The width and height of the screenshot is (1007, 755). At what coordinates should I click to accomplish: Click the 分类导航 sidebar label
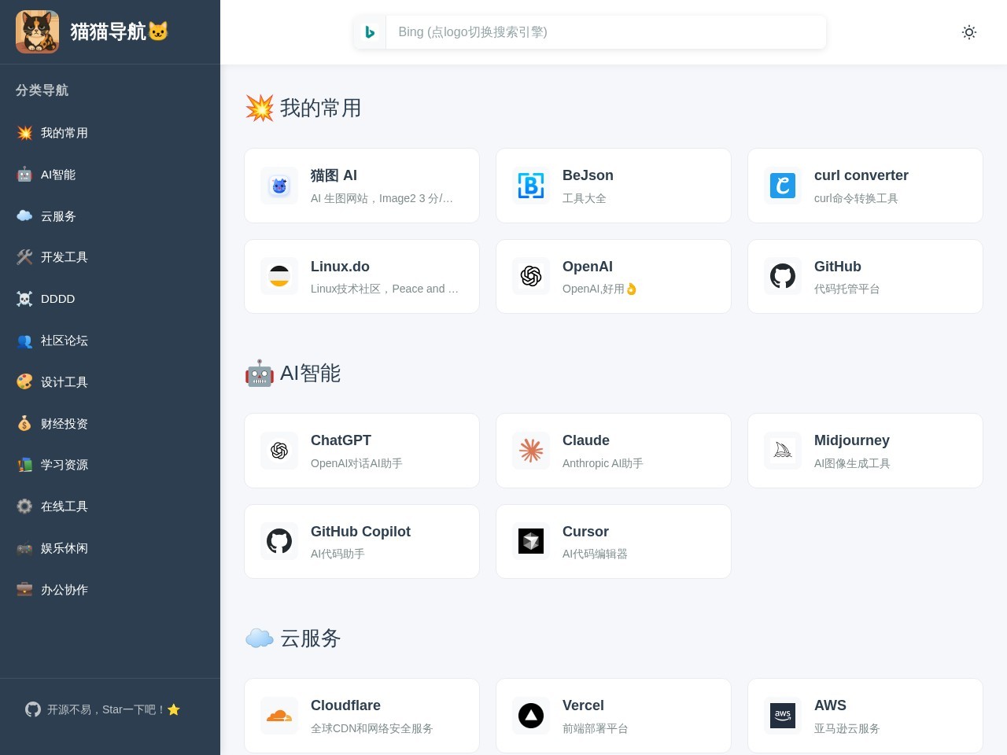pos(42,90)
